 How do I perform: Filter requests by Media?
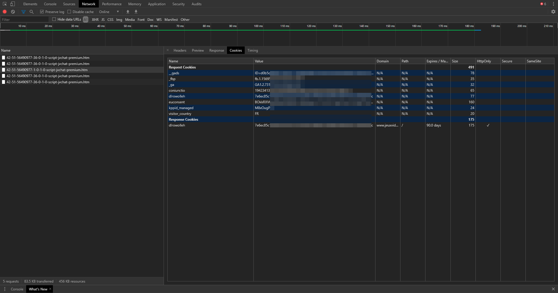click(130, 20)
